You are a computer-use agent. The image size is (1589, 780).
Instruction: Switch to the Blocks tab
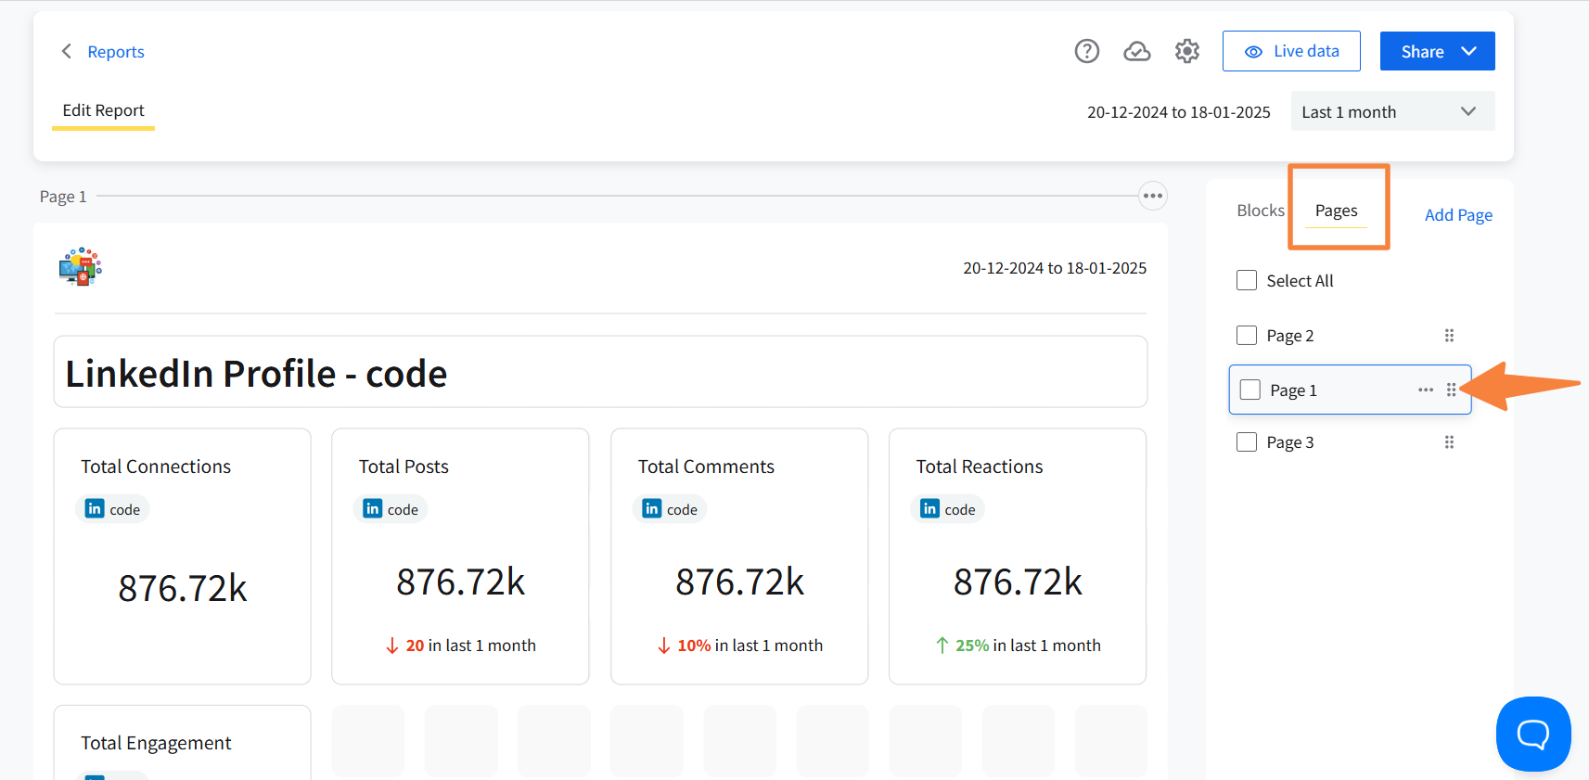pos(1260,211)
